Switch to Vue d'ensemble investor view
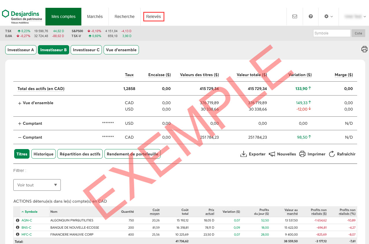This screenshot has height=244, width=369. (x=121, y=50)
